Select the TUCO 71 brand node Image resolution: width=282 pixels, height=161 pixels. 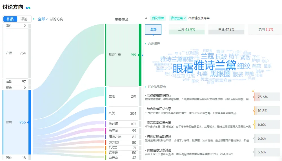[x=123, y=148]
